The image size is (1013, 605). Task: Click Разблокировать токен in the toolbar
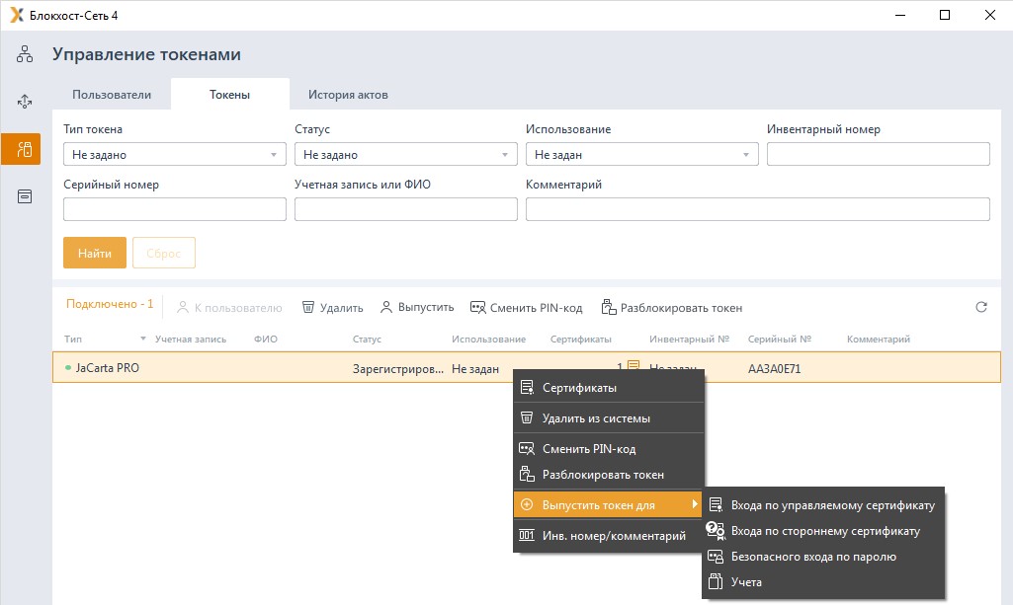coord(671,308)
